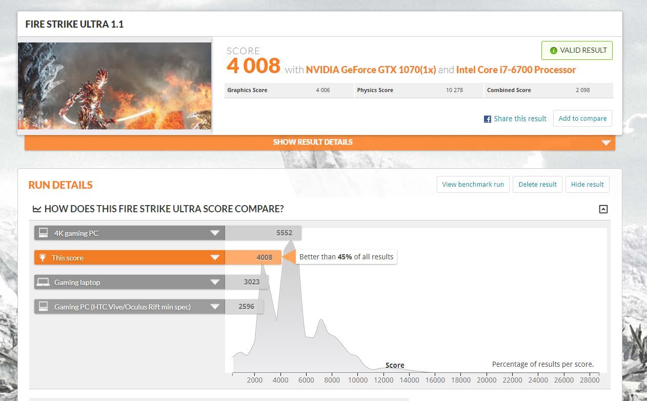The image size is (647, 401).
Task: Click the VALID RESULT badge
Action: 577,51
